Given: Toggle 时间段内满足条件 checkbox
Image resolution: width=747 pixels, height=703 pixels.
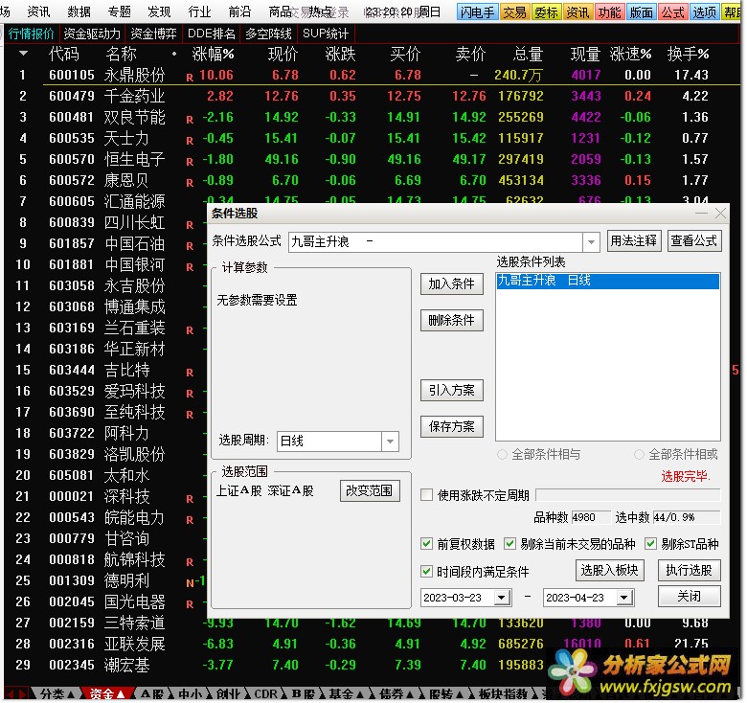Looking at the screenshot, I should [426, 571].
